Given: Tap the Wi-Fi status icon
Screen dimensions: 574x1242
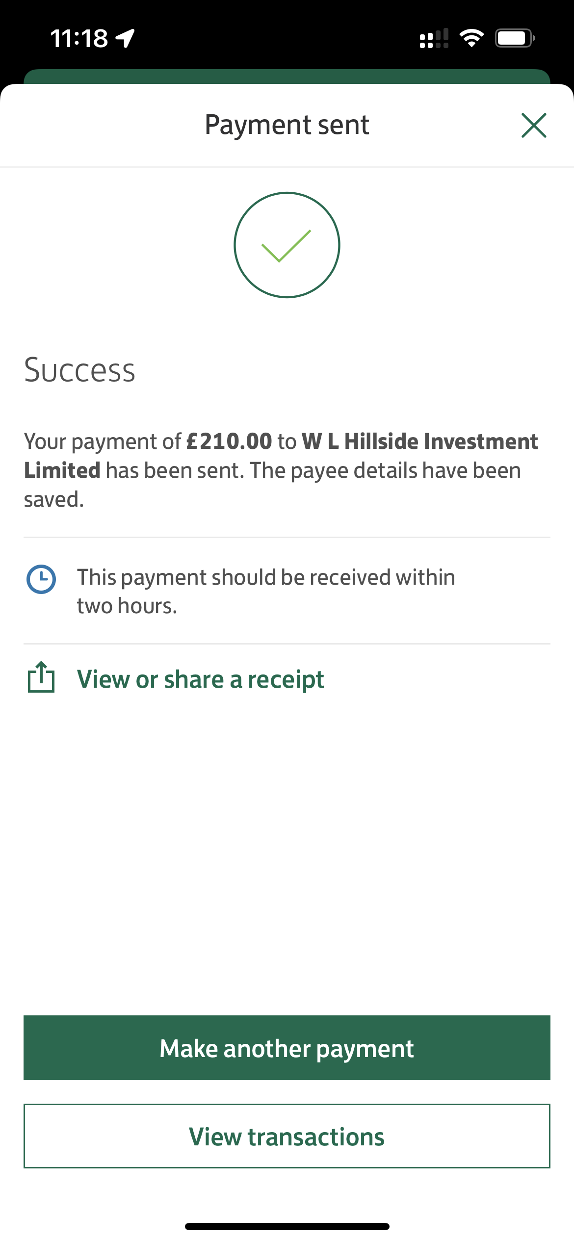Looking at the screenshot, I should coord(471,38).
